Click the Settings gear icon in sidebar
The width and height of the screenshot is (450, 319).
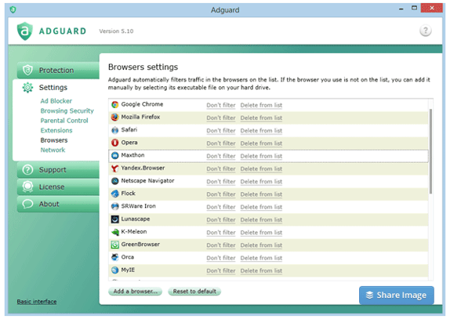pyautogui.click(x=27, y=88)
